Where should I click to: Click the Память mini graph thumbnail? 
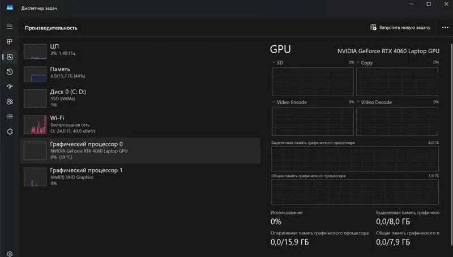[35, 74]
